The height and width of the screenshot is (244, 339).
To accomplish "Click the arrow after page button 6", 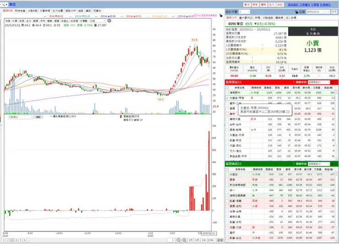I will click(28, 240).
